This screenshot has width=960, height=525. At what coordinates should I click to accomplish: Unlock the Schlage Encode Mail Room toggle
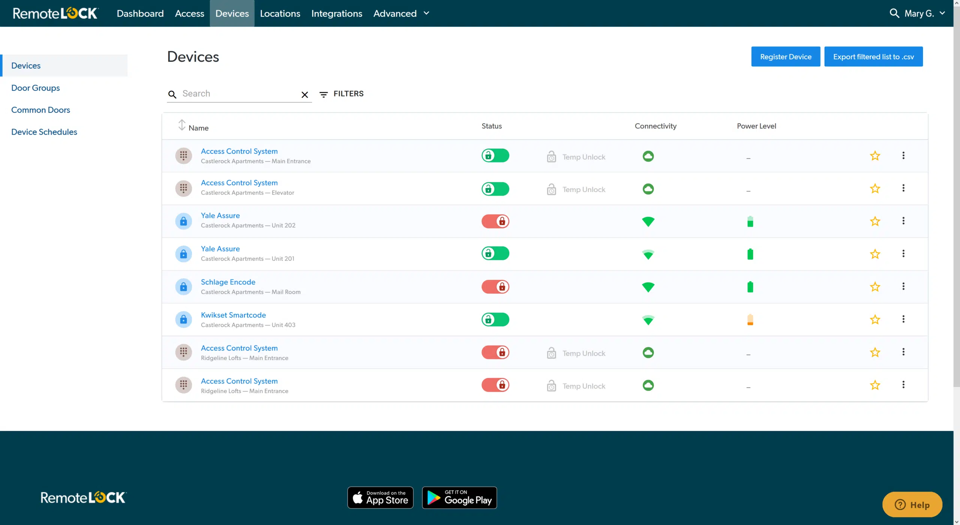point(495,287)
